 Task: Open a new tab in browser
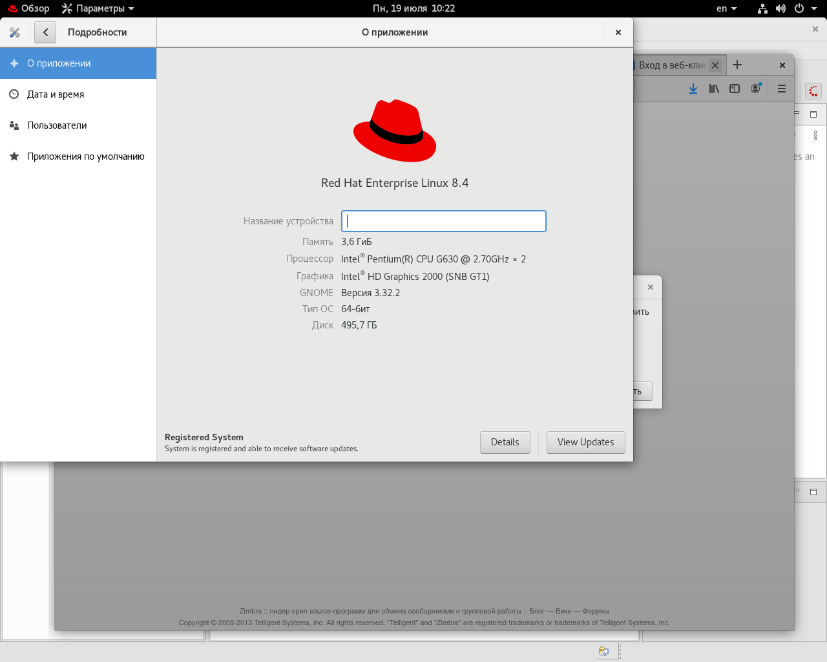tap(737, 65)
